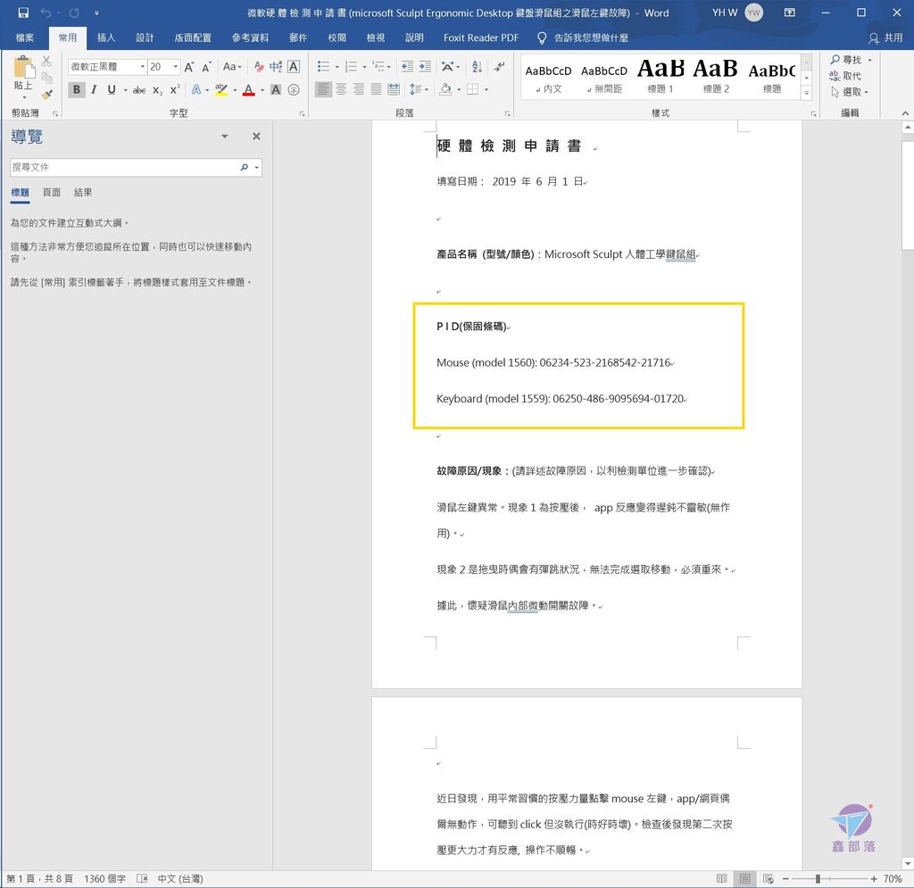Image resolution: width=914 pixels, height=888 pixels.
Task: Apply character border (boxed A) icon
Action: pos(294,67)
